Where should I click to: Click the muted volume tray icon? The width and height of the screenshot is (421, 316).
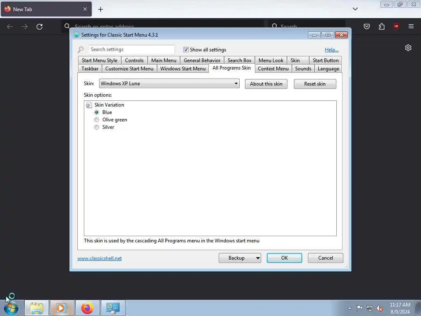(x=379, y=309)
